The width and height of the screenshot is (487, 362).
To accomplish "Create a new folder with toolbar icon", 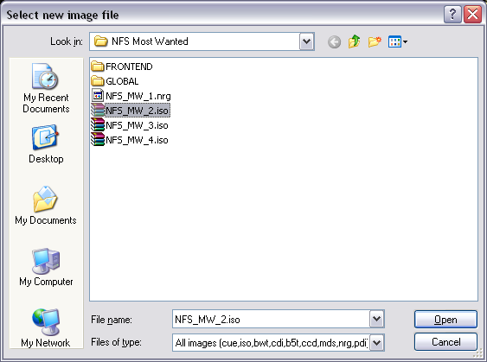I will 375,41.
